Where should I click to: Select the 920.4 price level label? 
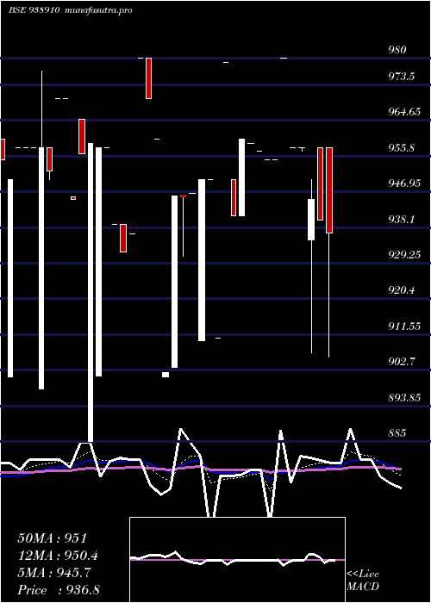tap(401, 290)
